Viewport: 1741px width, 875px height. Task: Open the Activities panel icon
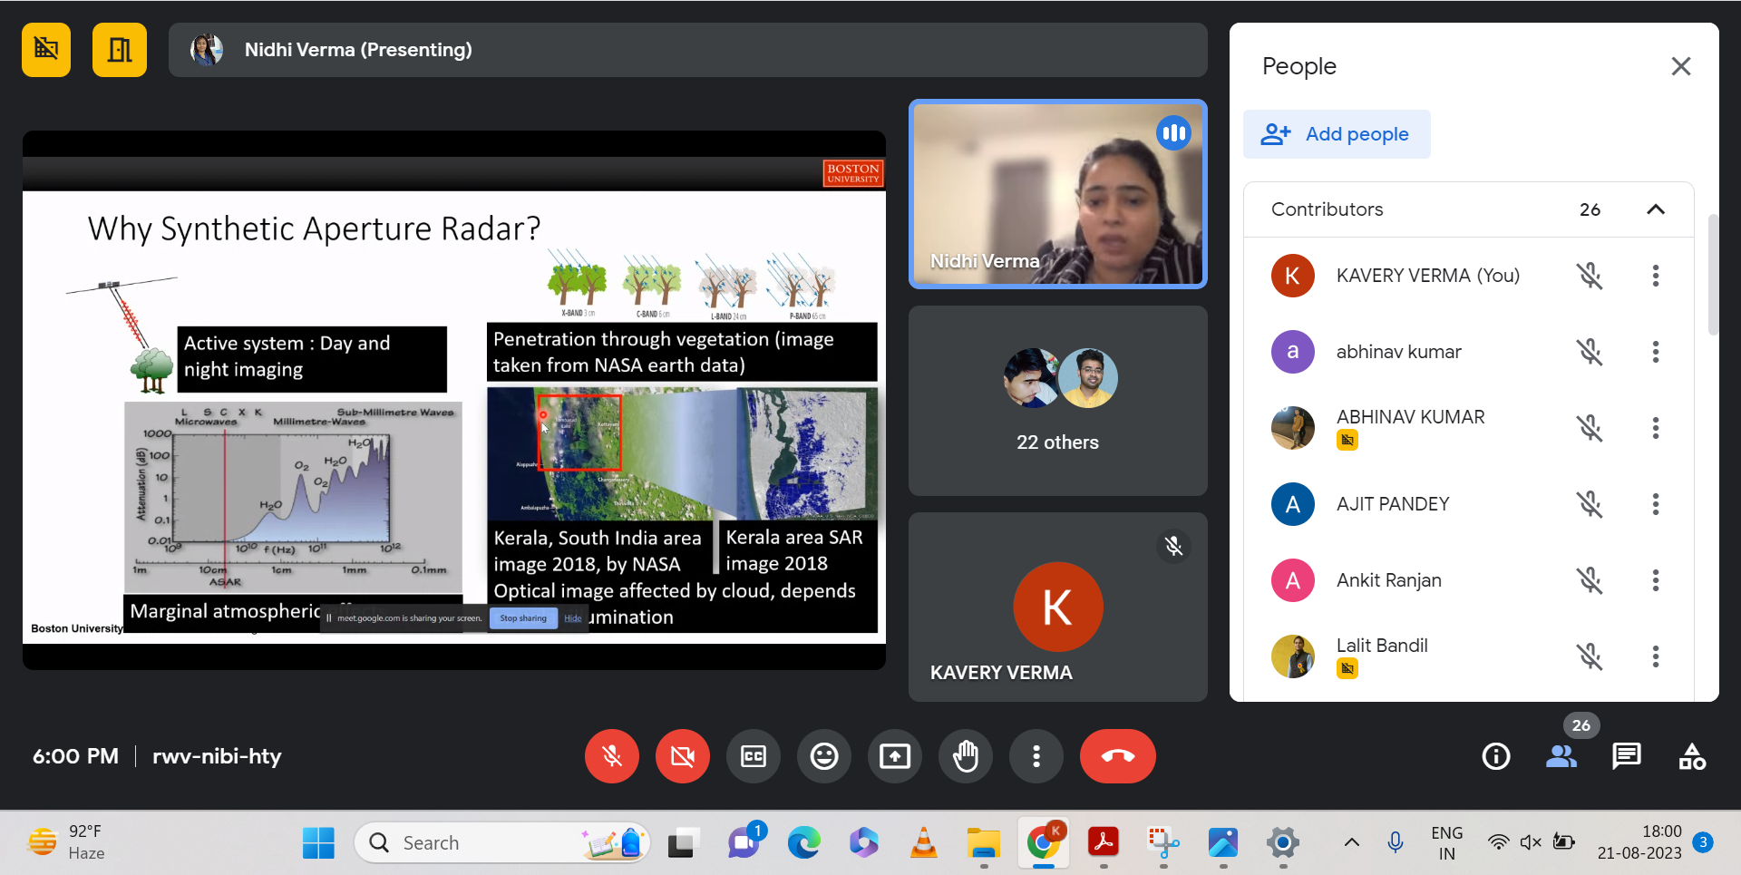1691,756
